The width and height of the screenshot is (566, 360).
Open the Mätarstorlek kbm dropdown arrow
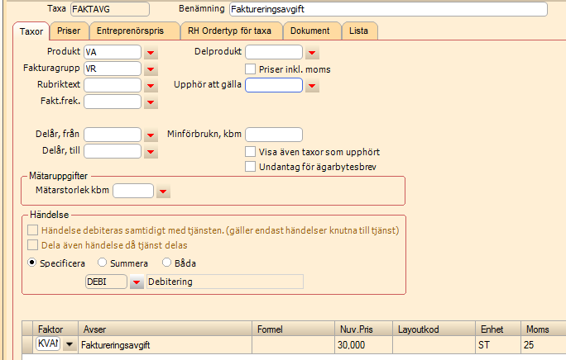[163, 192]
